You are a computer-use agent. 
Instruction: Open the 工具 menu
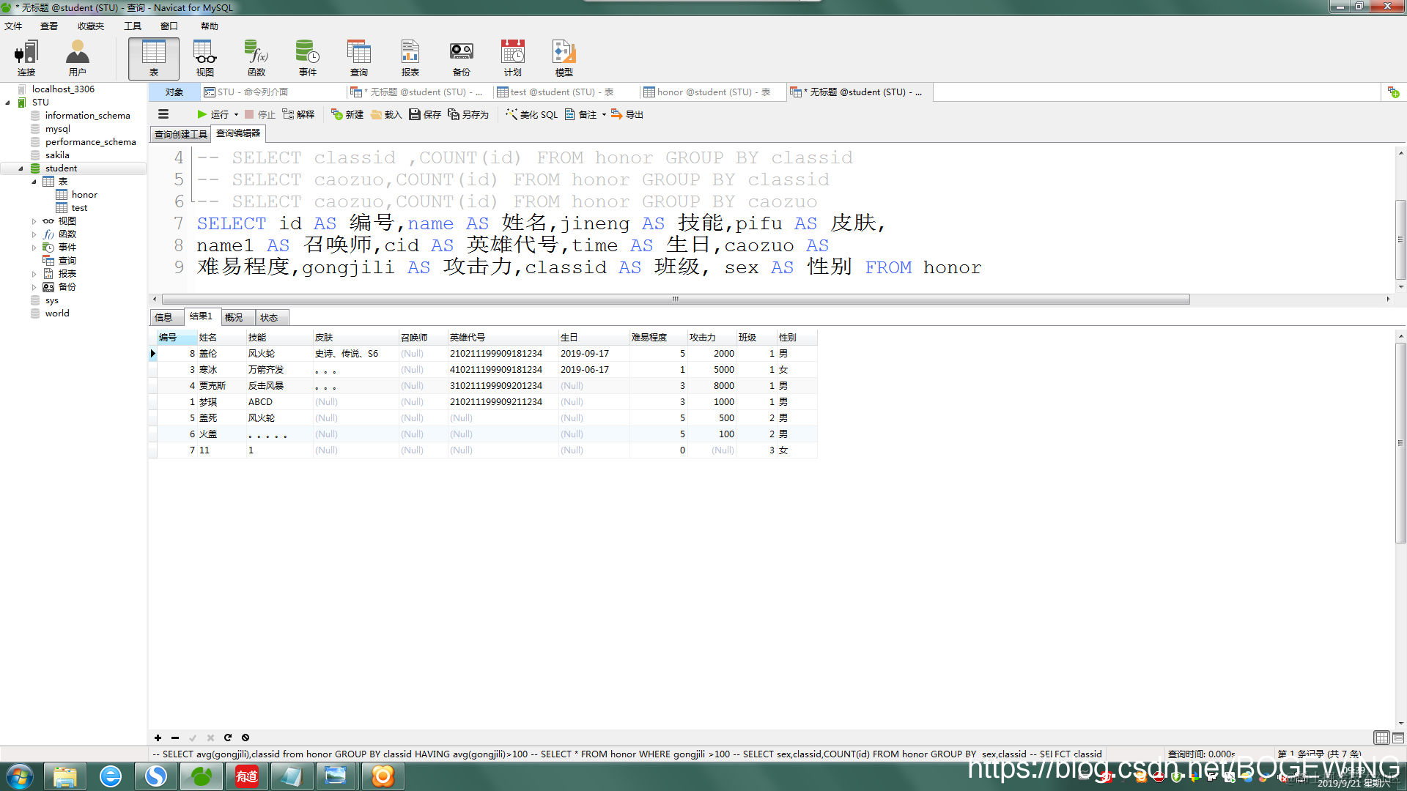click(132, 26)
